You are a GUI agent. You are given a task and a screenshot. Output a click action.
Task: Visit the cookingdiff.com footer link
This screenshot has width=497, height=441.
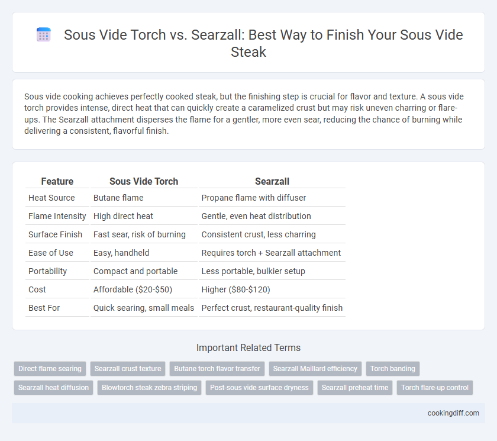point(453,413)
